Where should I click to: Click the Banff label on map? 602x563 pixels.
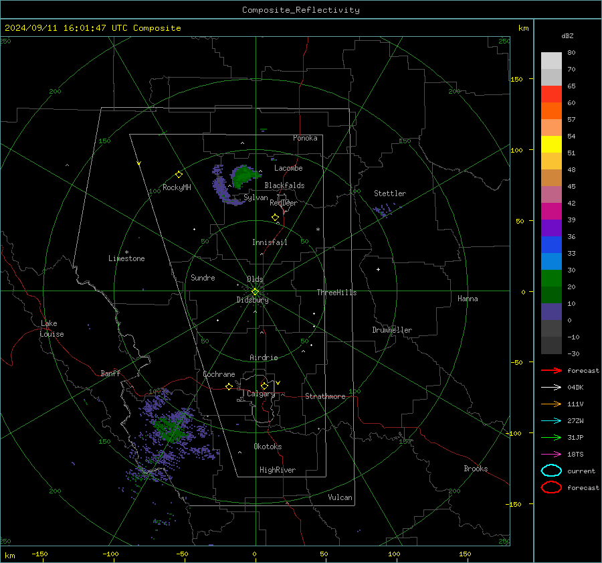click(x=110, y=373)
